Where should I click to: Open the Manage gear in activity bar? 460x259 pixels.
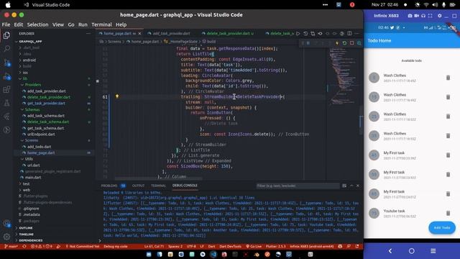tap(6, 237)
